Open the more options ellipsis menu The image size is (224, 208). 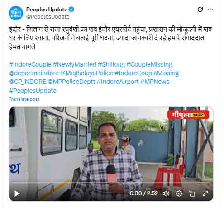[210, 10]
